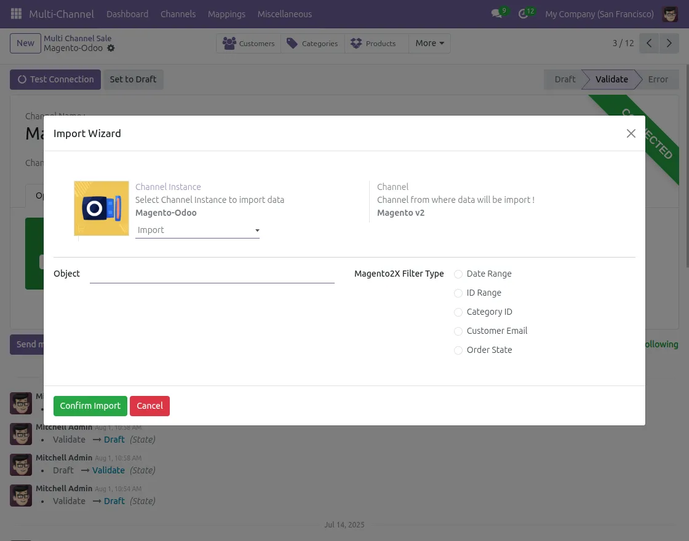
Task: Click the Magento-Odoo channel instance name
Action: [x=165, y=213]
